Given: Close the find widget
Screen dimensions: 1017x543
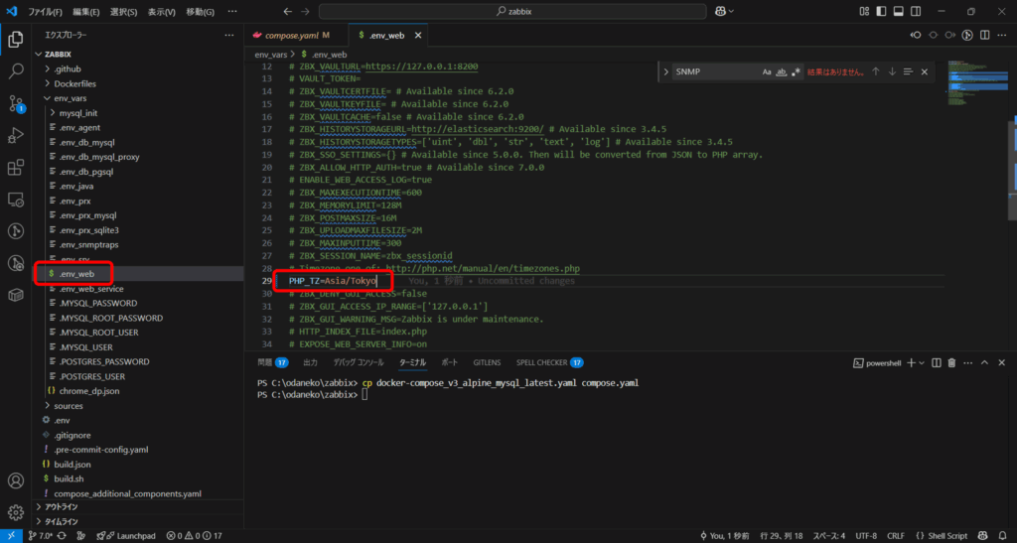Looking at the screenshot, I should (925, 71).
